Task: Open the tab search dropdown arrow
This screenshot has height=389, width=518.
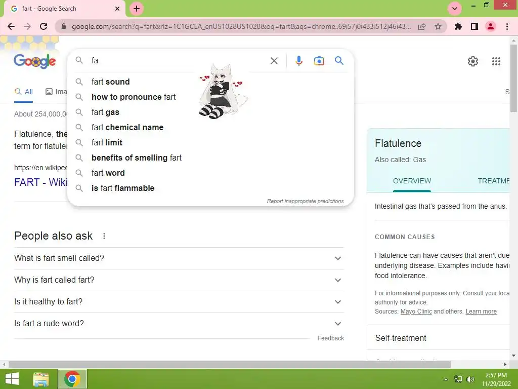Action: [455, 9]
